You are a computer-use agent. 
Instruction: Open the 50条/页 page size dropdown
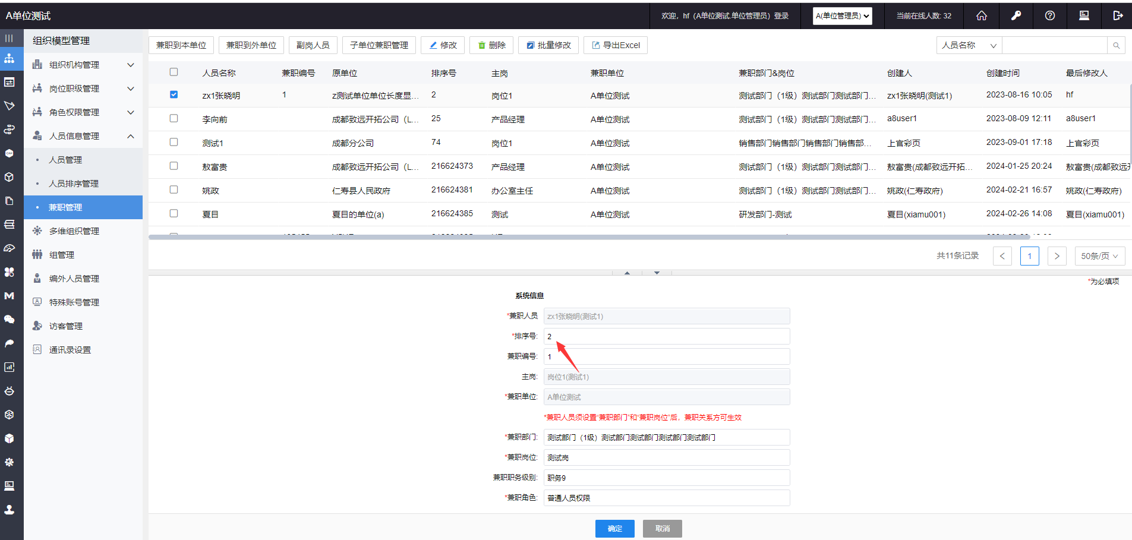pyautogui.click(x=1099, y=256)
